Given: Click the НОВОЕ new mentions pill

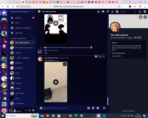Looking at the screenshot, I should 4,111.
